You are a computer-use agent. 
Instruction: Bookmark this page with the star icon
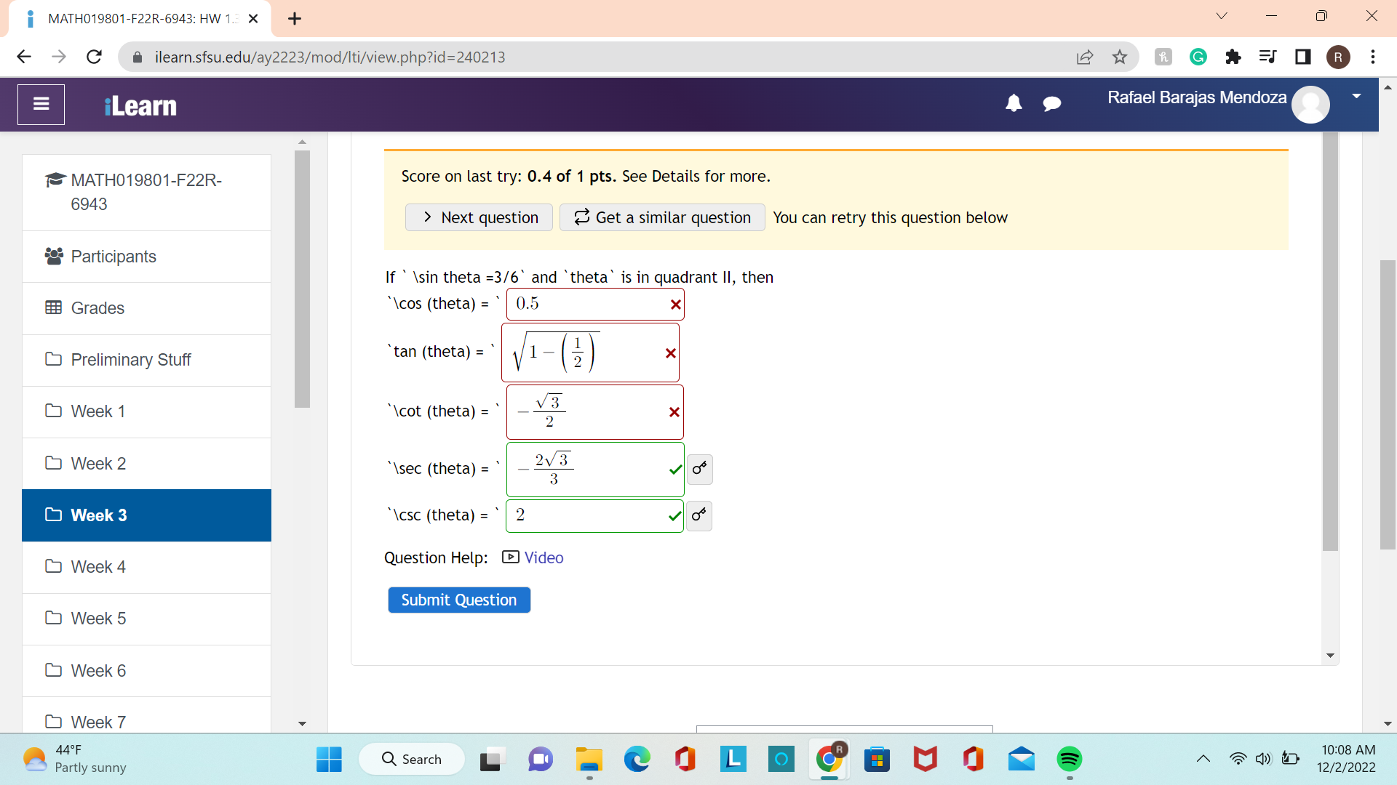pos(1120,57)
